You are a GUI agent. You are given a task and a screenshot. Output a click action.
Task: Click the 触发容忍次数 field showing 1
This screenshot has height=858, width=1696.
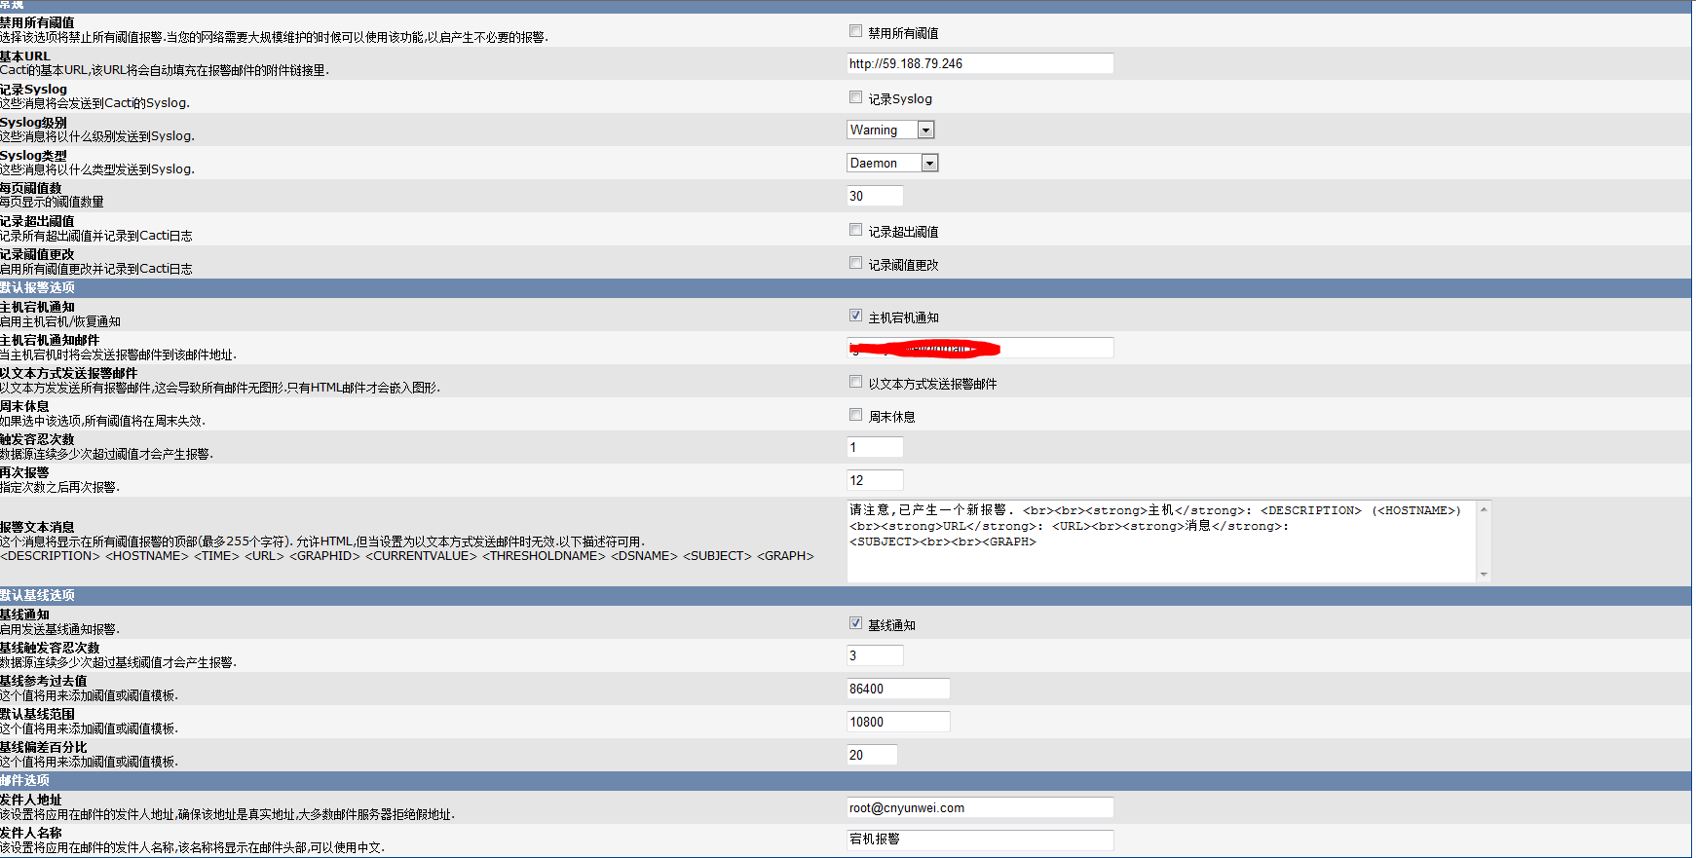(x=875, y=447)
